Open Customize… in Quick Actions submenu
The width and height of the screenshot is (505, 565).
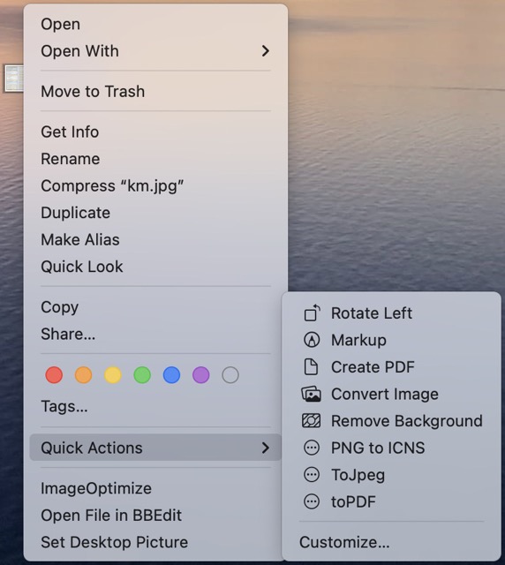(344, 542)
